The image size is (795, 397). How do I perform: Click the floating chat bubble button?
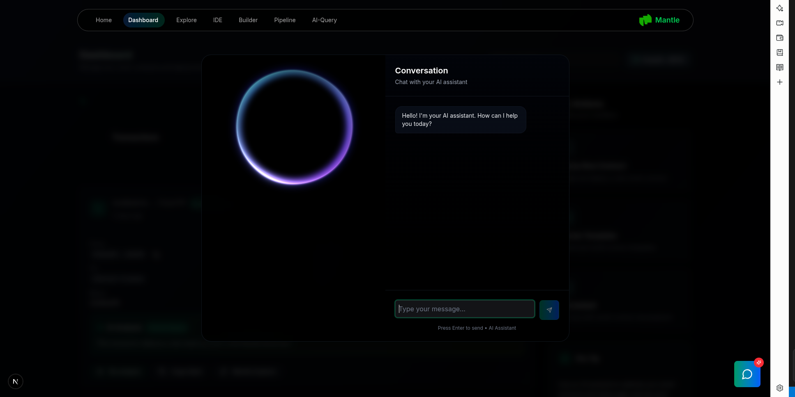(x=747, y=374)
